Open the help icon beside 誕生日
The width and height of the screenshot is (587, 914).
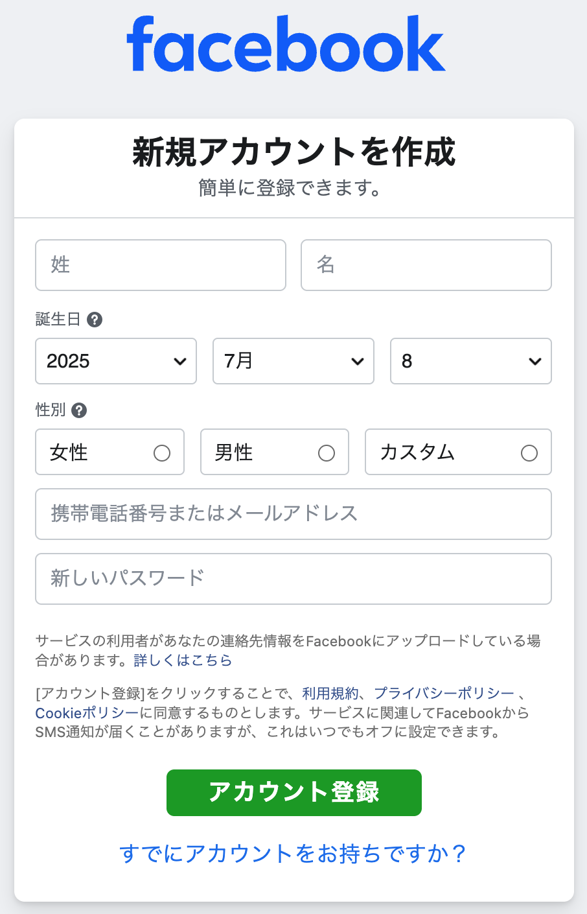pyautogui.click(x=95, y=320)
